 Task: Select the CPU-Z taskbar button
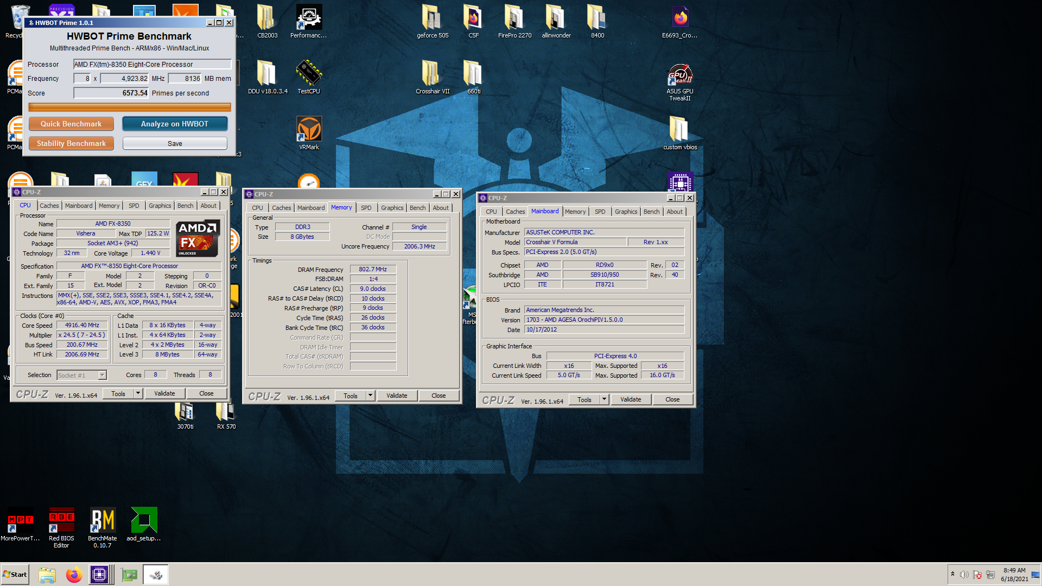(x=100, y=575)
